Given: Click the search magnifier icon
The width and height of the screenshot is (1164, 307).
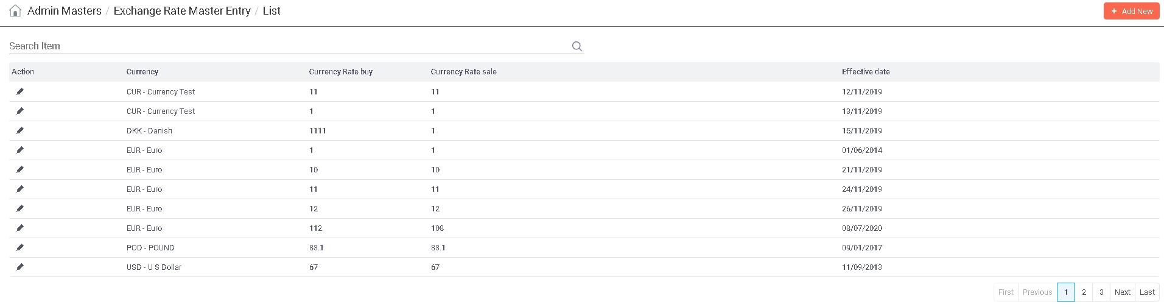Looking at the screenshot, I should (x=577, y=46).
